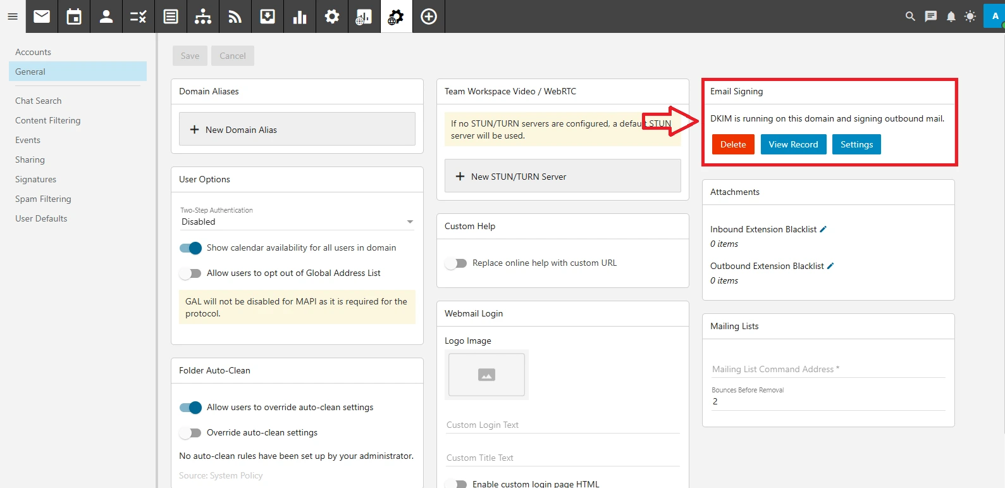Enable opt out of Global Address List

coord(190,273)
